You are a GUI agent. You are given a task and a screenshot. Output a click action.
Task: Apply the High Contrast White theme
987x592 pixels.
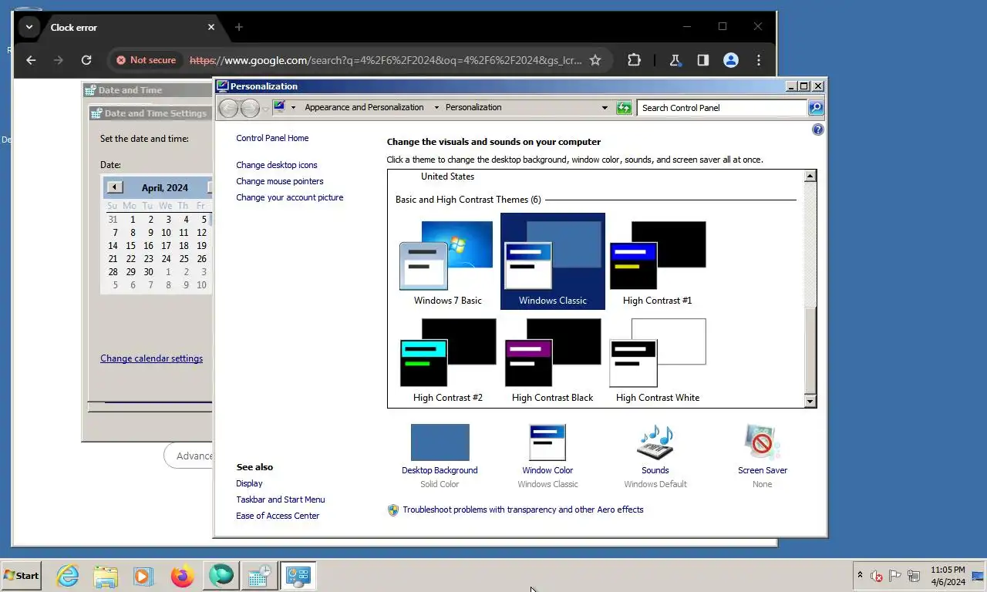[658, 360]
